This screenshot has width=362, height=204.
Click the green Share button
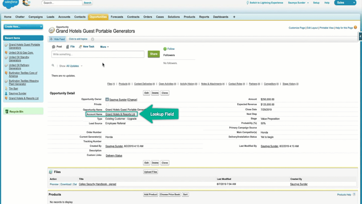154,54
